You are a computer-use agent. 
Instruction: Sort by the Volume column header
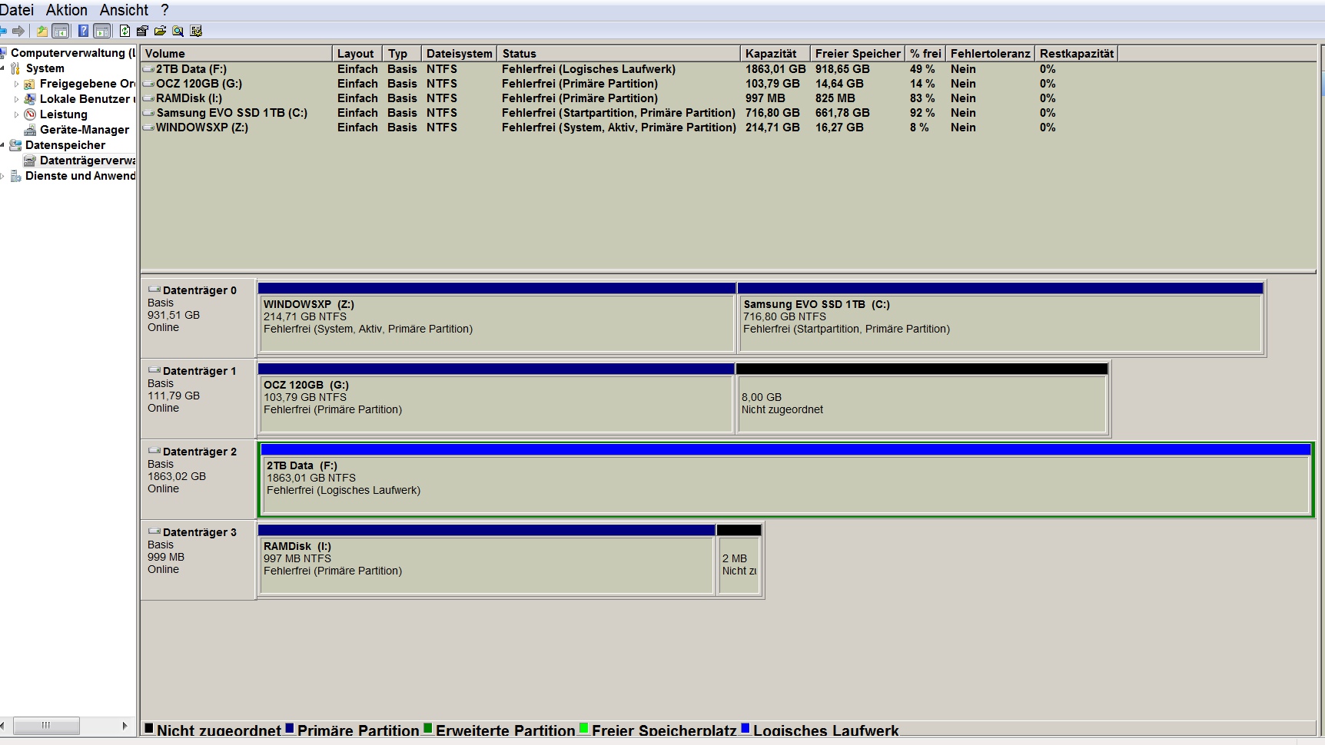point(236,53)
